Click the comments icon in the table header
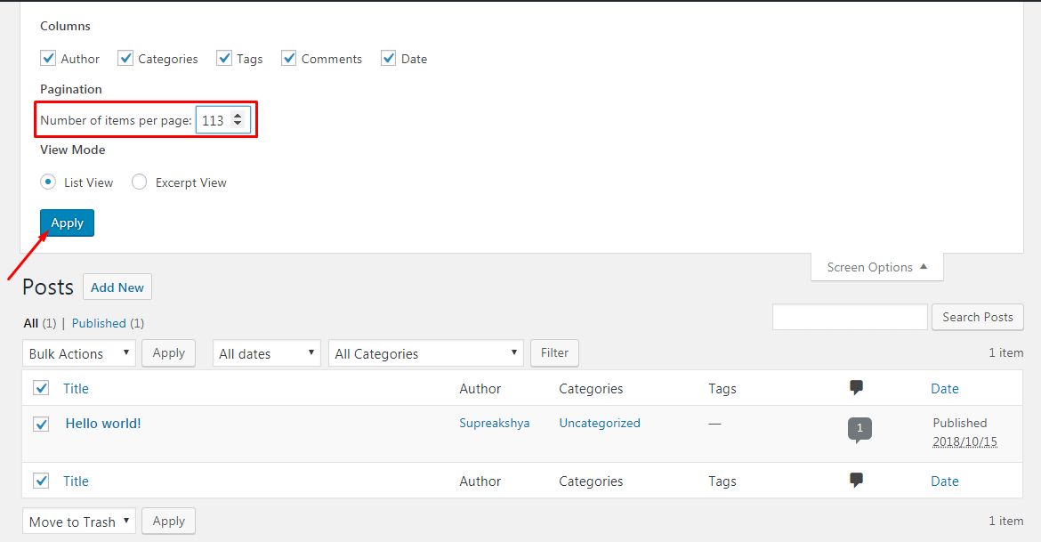Viewport: 1041px width, 542px height. click(x=857, y=388)
